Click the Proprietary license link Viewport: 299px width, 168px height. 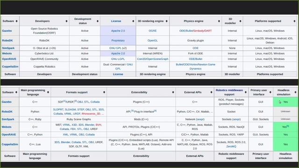118,41
